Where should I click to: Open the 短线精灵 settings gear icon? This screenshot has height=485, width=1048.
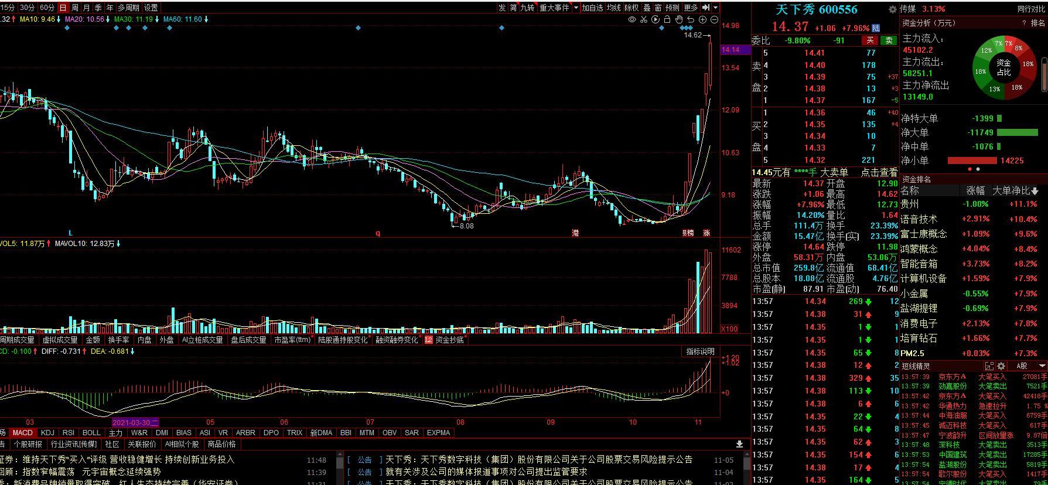point(1001,366)
